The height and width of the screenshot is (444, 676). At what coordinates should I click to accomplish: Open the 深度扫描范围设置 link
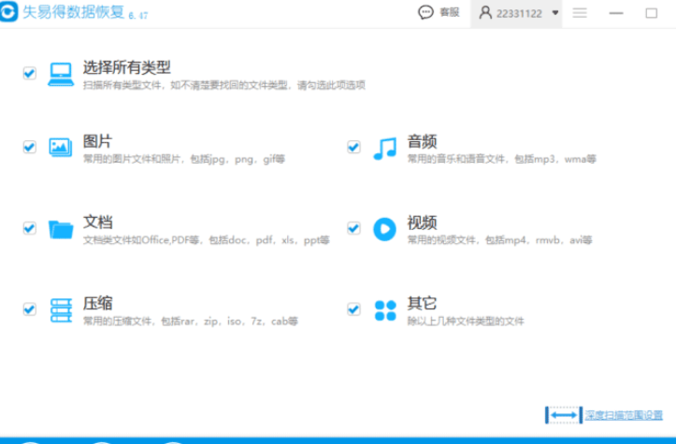pos(624,415)
